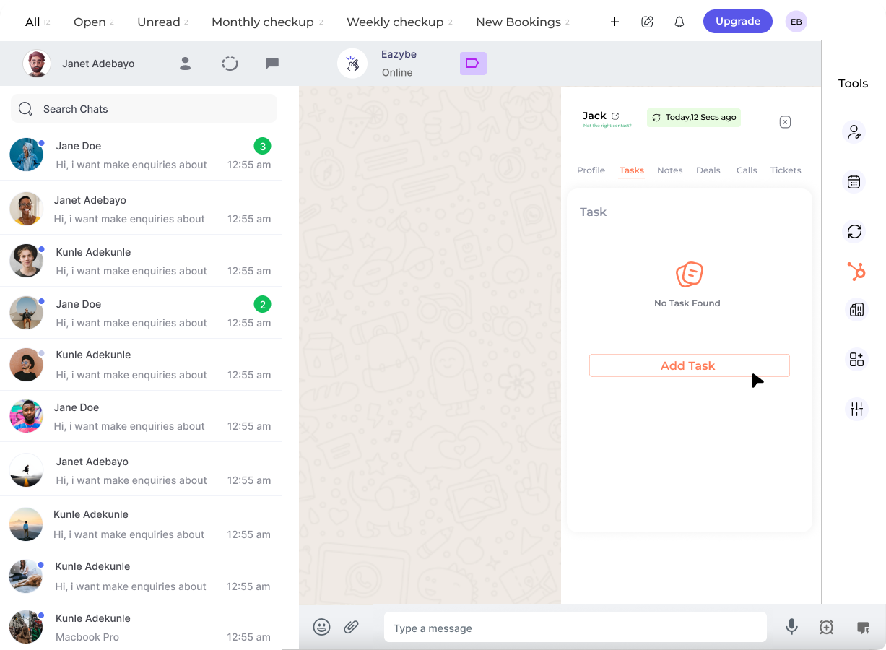Click the add apps sidebar icon
Viewport: 886px width, 650px height.
point(856,359)
